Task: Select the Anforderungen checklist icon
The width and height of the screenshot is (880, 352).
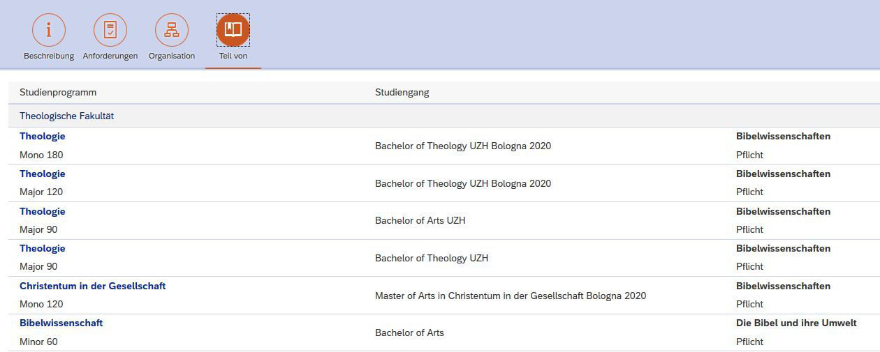Action: (110, 30)
